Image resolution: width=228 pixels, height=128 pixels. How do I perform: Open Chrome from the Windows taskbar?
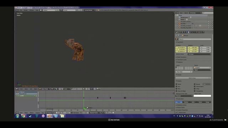pyautogui.click(x=23, y=116)
